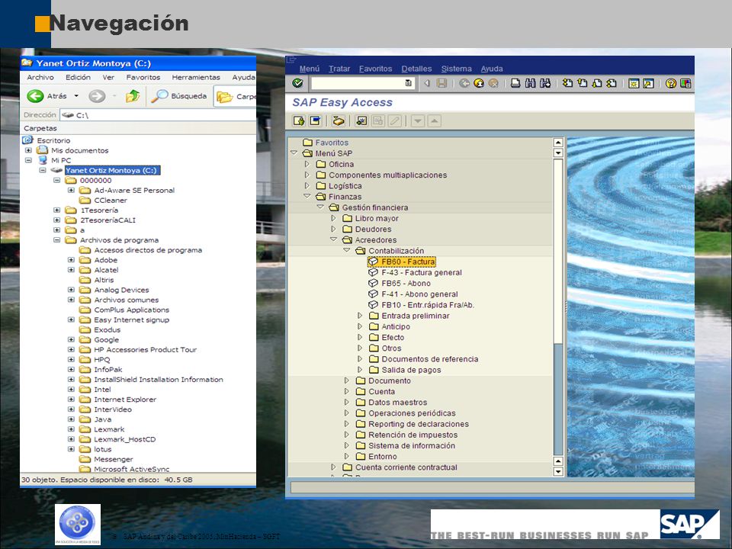The height and width of the screenshot is (549, 732).
Task: Open the SAP command field history dropdown
Action: point(409,83)
